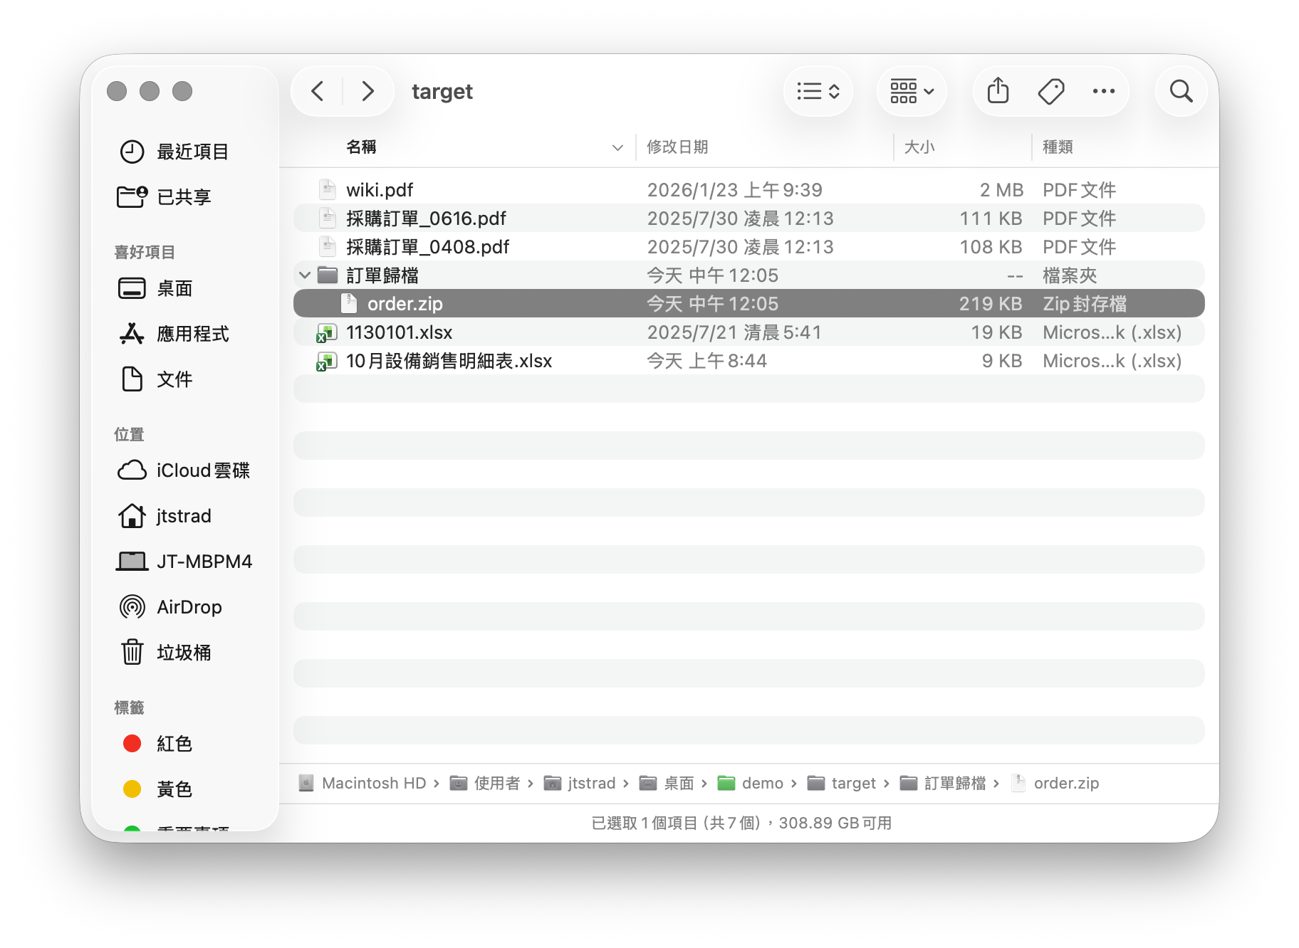The height and width of the screenshot is (948, 1299).
Task: Go forward with the right arrow
Action: click(x=367, y=91)
